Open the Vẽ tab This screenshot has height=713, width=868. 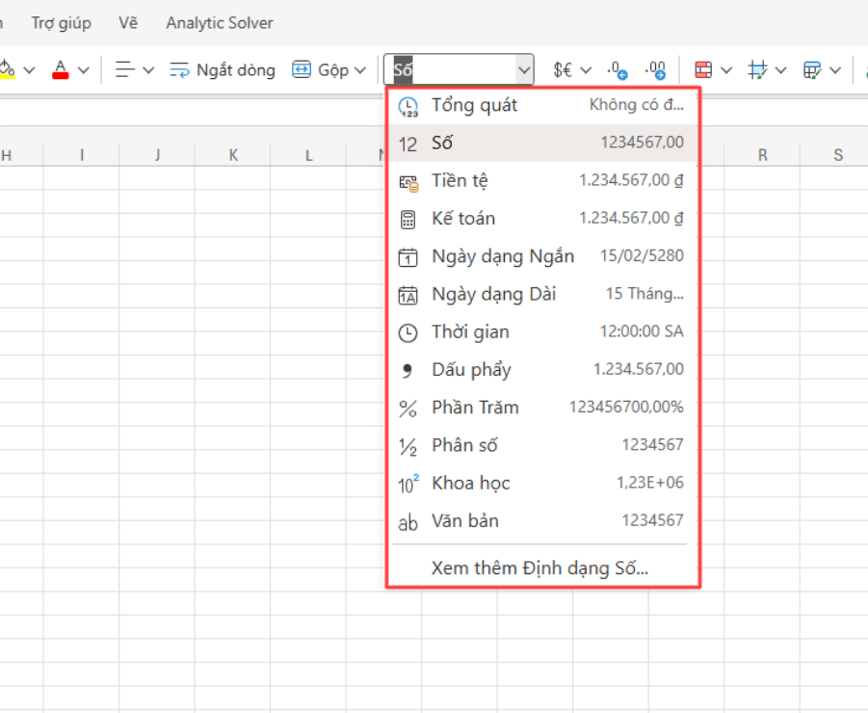click(x=128, y=23)
